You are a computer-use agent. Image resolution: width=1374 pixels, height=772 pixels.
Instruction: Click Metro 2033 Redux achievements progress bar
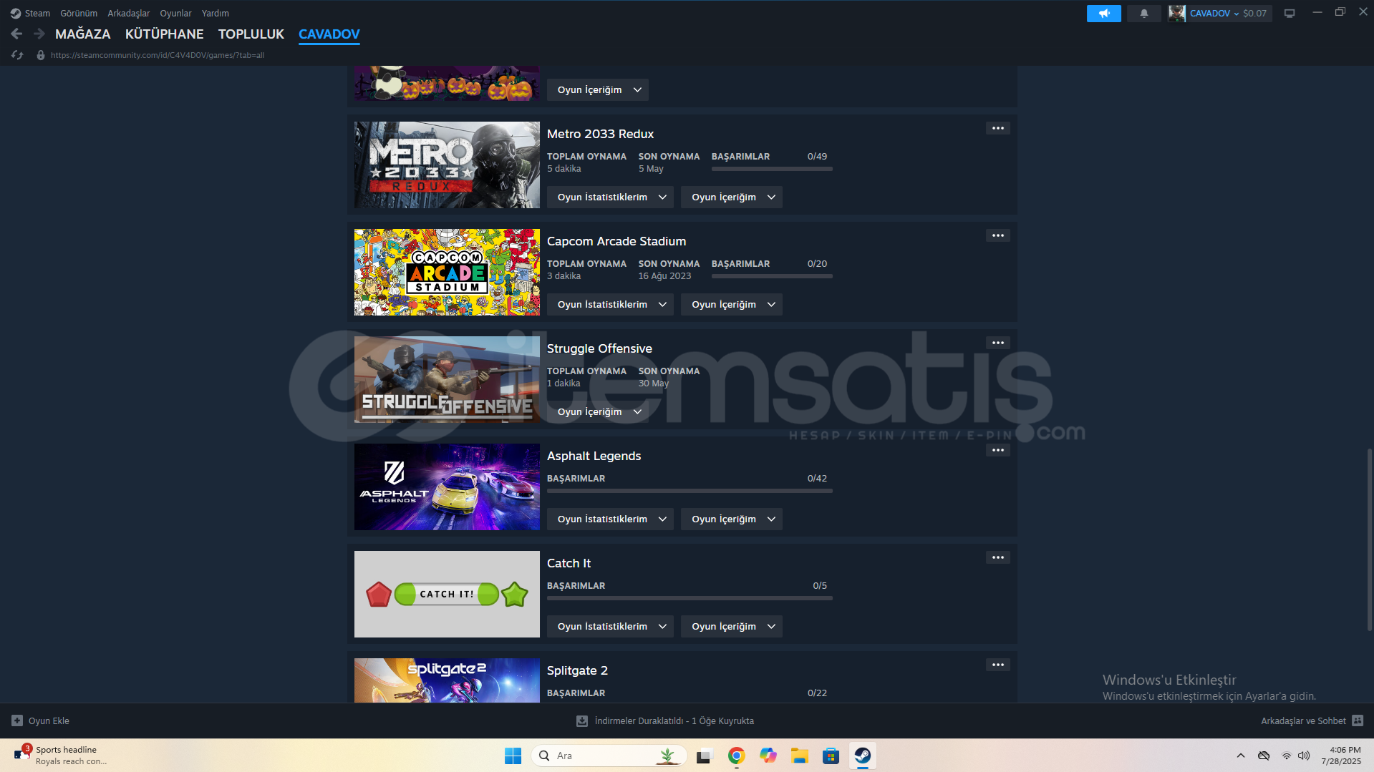[772, 169]
